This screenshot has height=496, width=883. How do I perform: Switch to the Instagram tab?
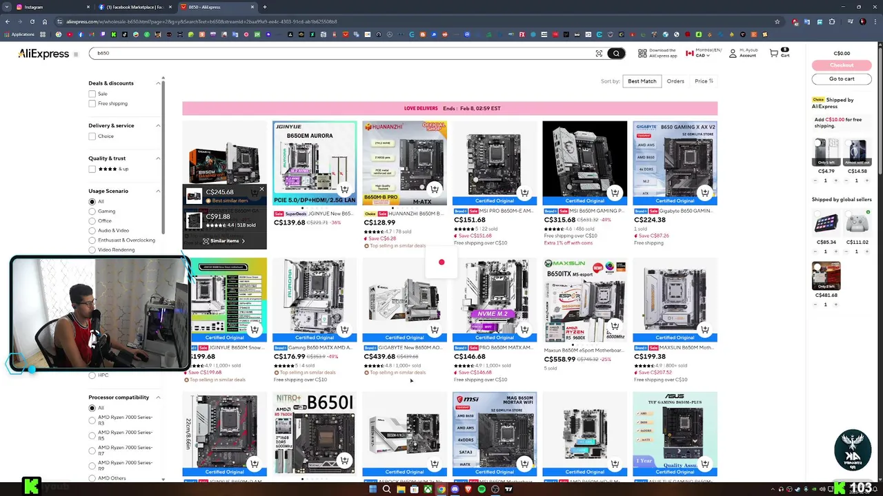(x=48, y=7)
